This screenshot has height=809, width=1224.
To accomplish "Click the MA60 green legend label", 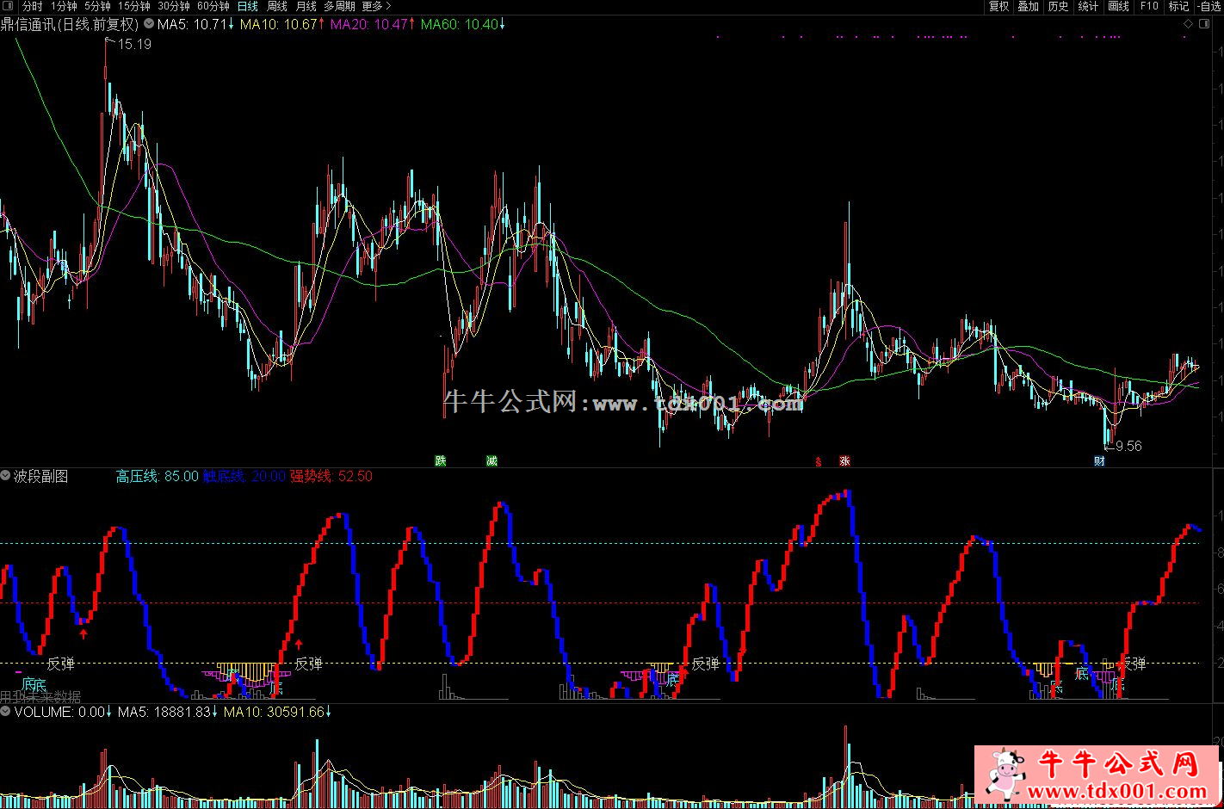I will click(x=459, y=24).
